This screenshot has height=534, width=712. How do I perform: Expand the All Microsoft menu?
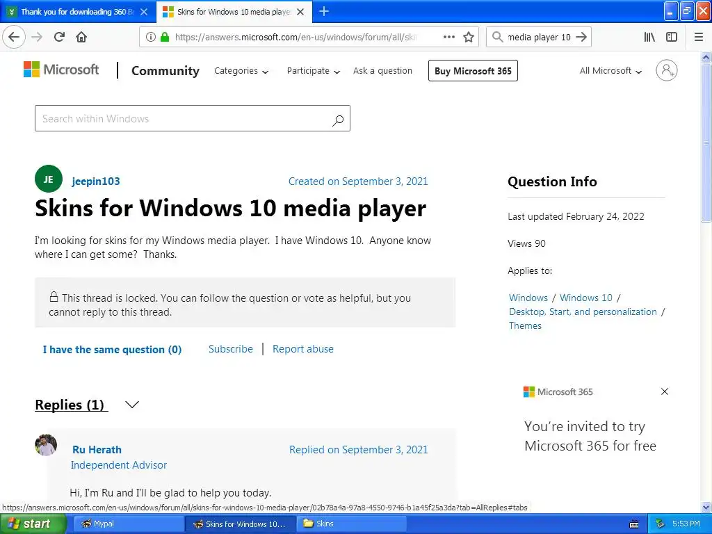point(610,71)
